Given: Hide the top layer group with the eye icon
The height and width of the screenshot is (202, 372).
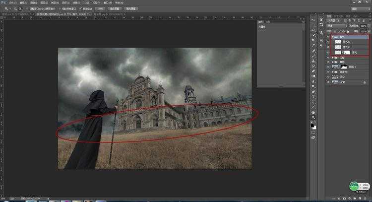Looking at the screenshot, I should click(328, 37).
